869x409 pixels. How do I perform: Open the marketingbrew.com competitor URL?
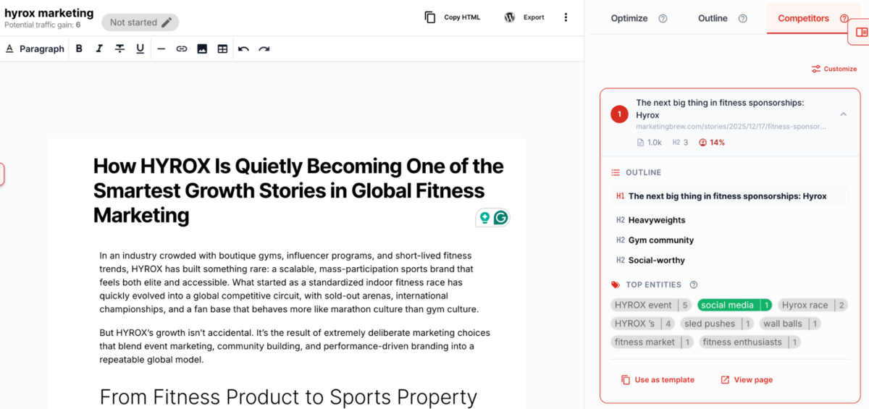point(731,127)
